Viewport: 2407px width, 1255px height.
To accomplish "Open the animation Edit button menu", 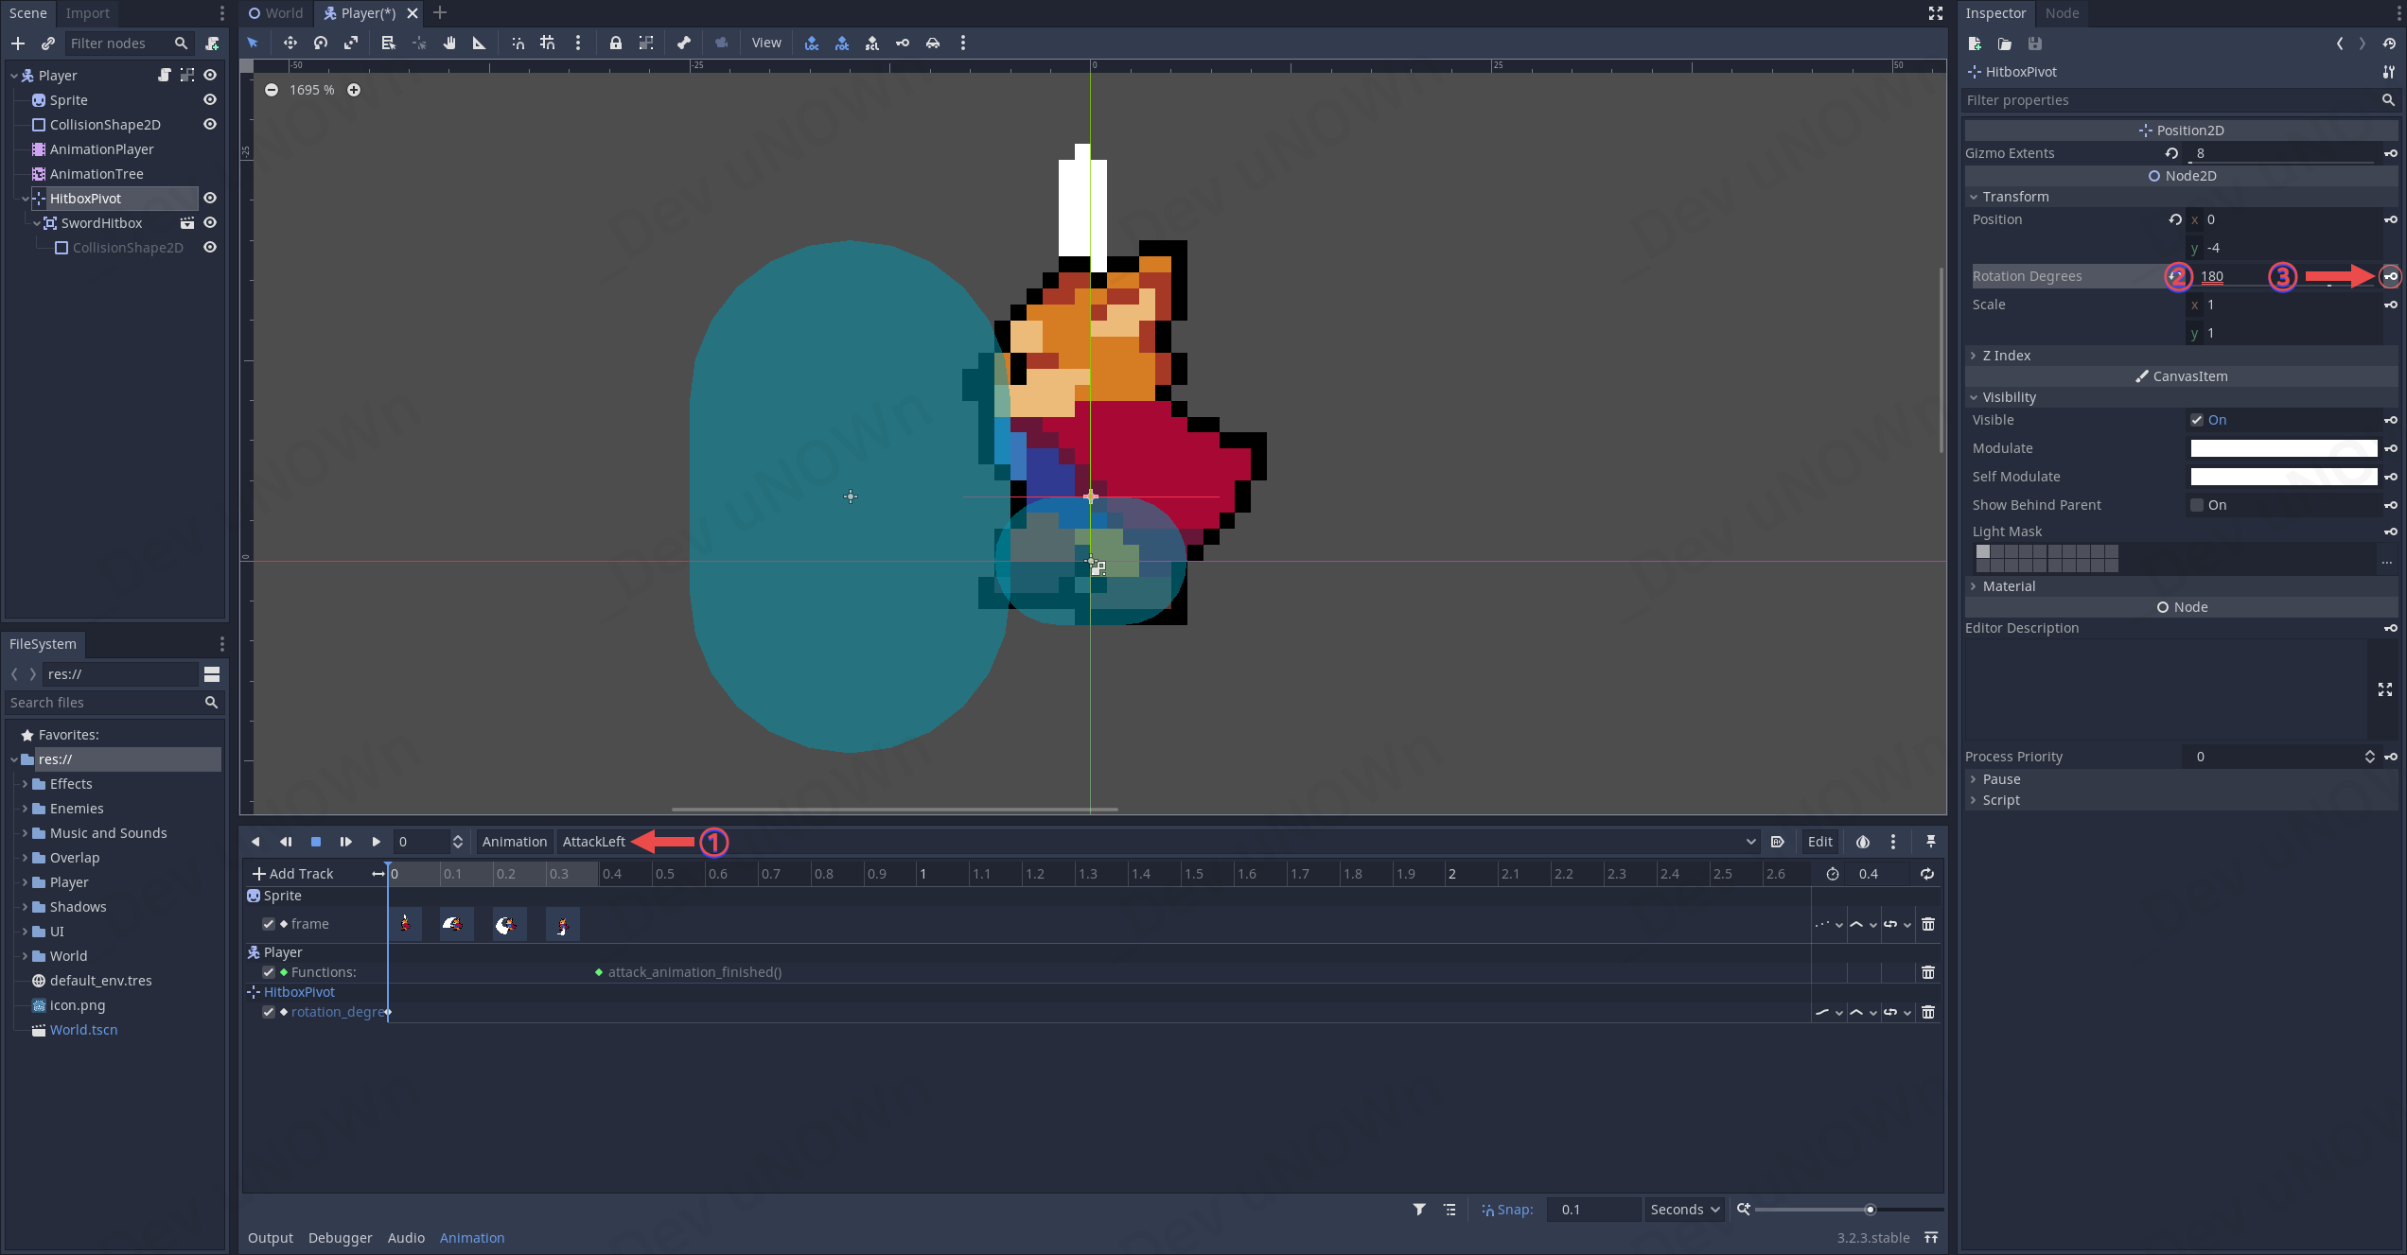I will coord(1819,842).
